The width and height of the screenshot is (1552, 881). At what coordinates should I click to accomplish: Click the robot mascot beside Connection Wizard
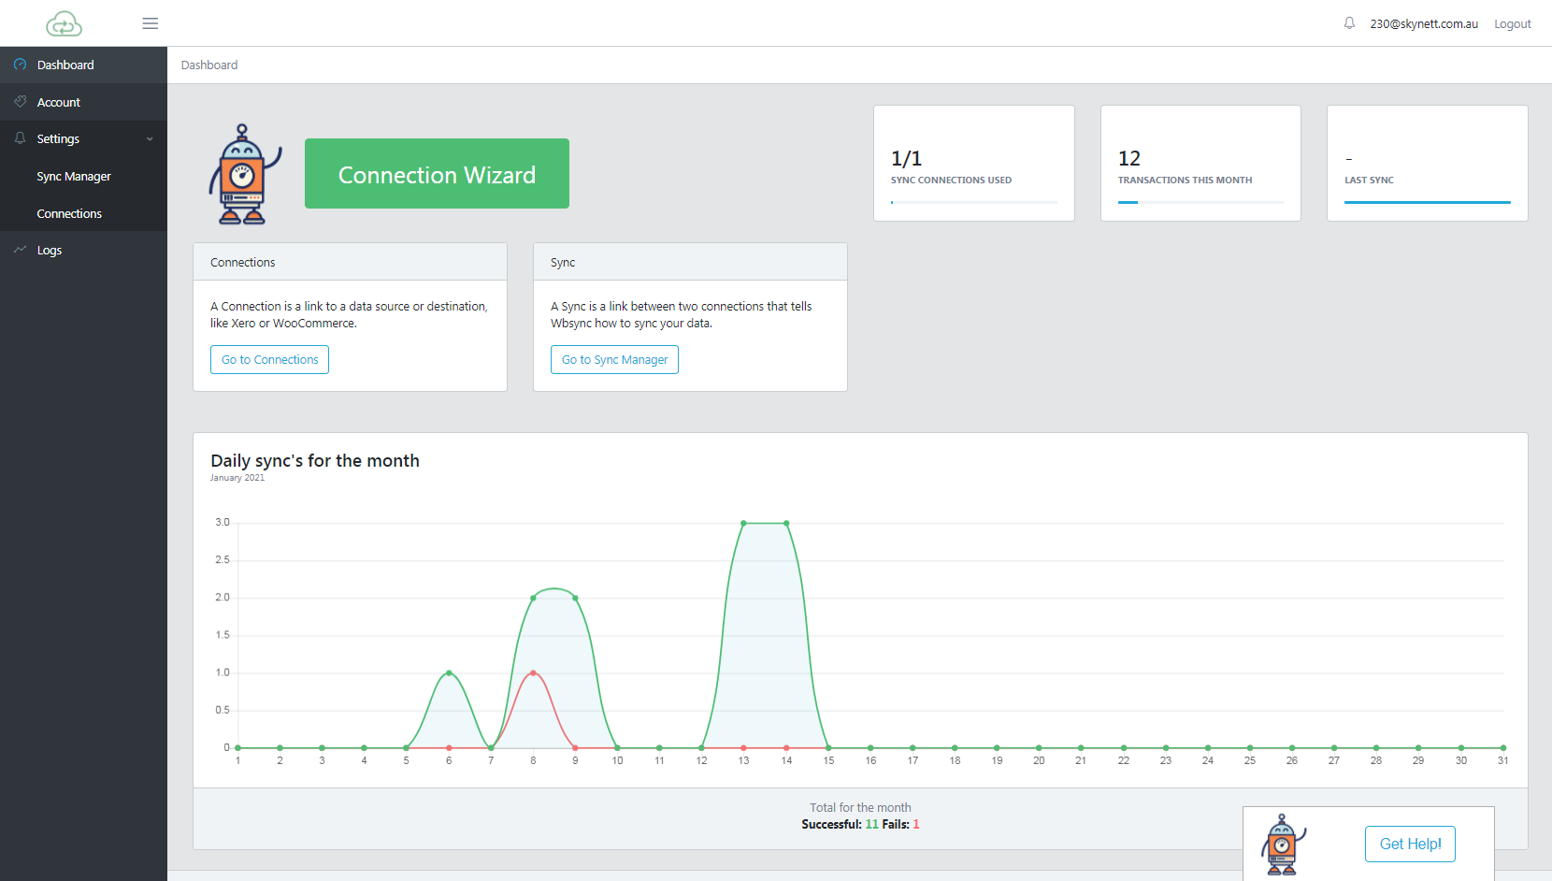click(244, 174)
